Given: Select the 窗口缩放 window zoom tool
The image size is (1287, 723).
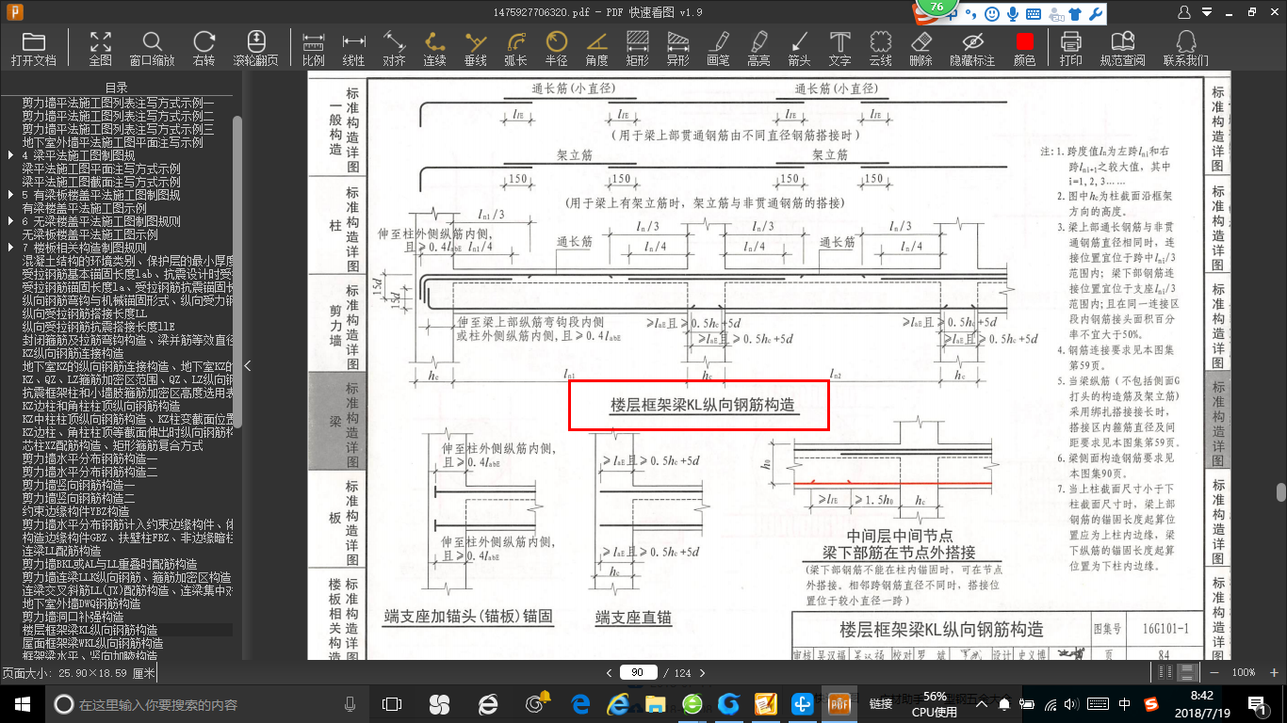Looking at the screenshot, I should (152, 49).
